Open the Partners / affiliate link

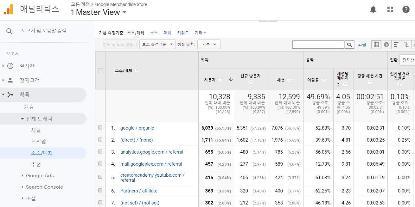point(139,191)
